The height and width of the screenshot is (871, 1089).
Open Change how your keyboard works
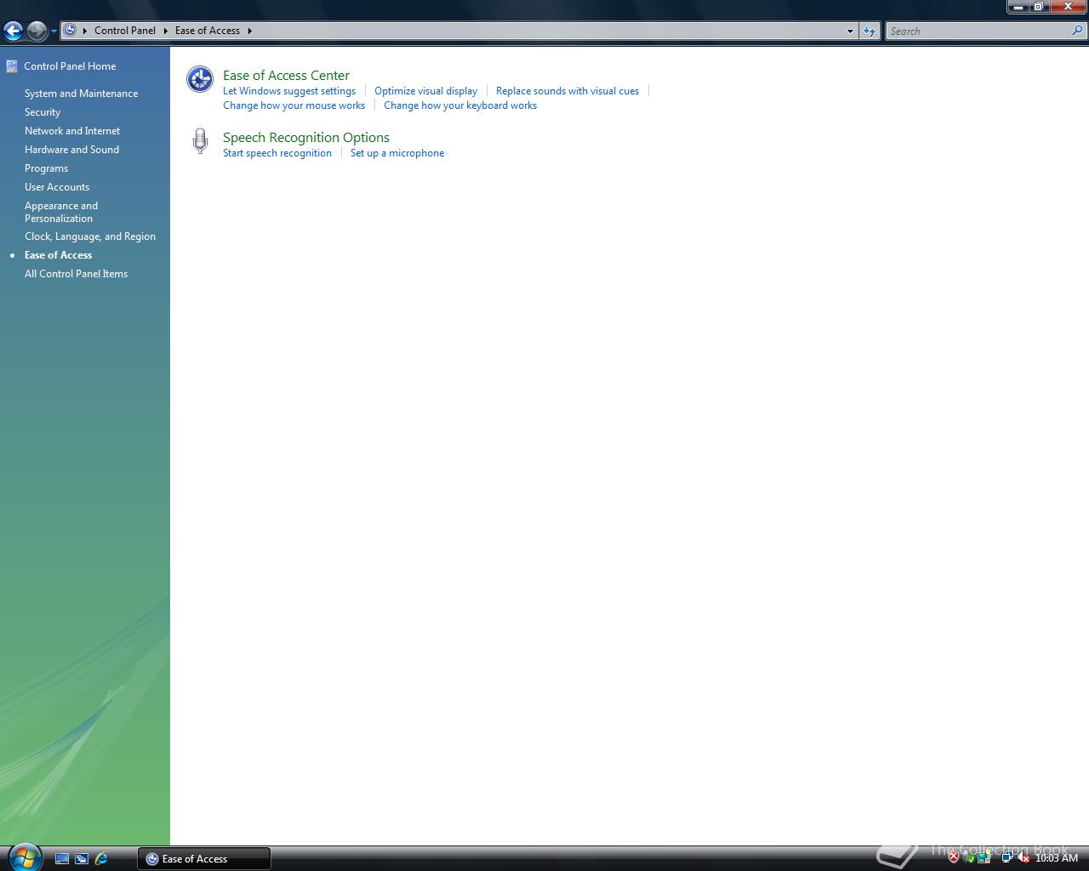[x=460, y=105]
